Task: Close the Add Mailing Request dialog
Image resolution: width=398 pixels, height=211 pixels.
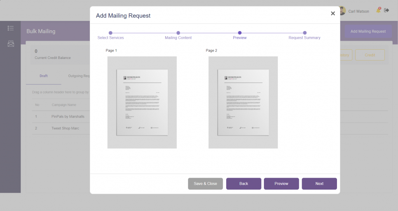Action: 333,14
